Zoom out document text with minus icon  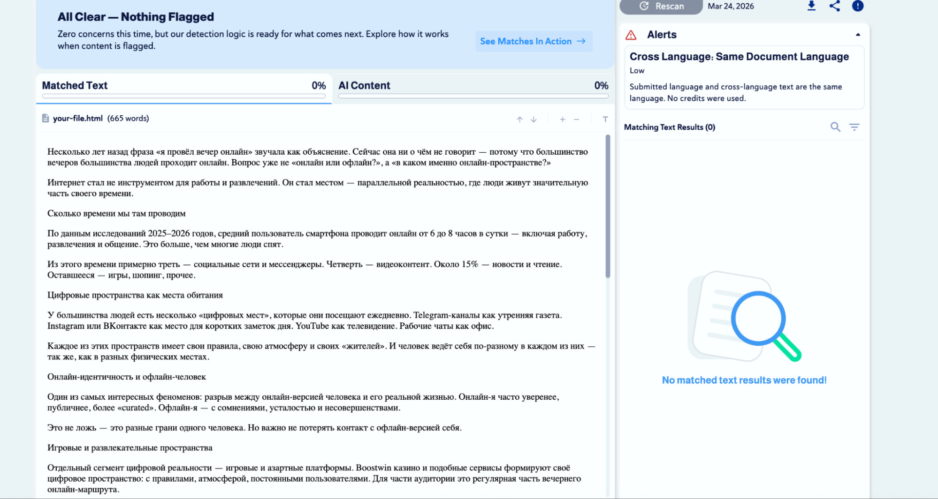(576, 119)
